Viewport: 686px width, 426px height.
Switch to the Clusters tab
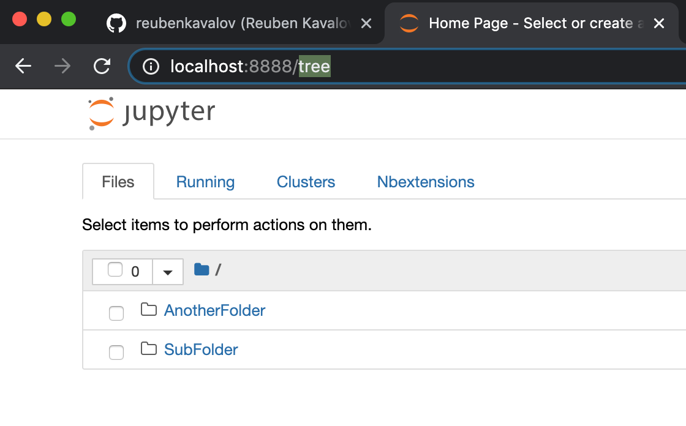pyautogui.click(x=306, y=182)
